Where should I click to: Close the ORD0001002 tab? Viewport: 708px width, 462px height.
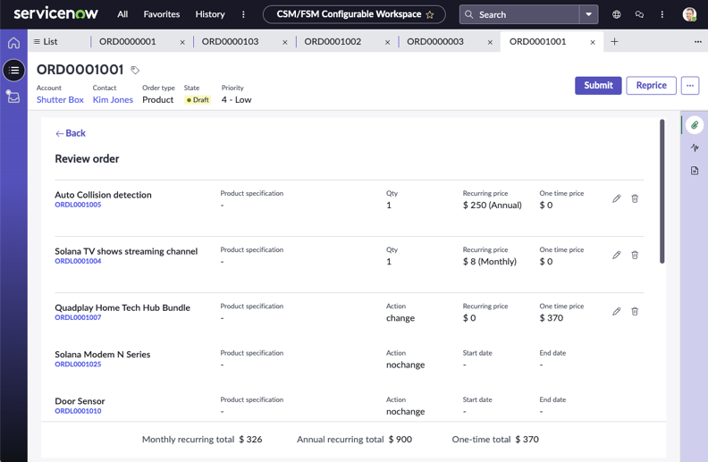(387, 42)
